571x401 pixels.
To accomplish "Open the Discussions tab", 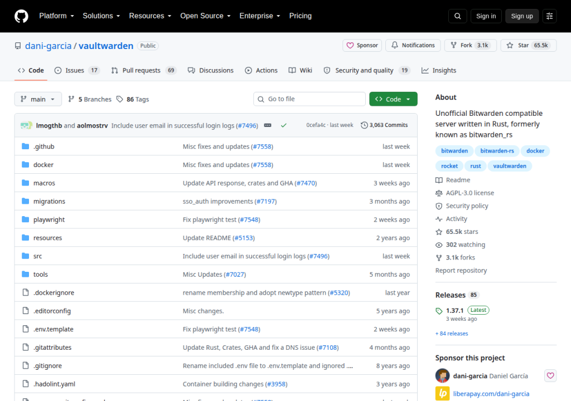I will tap(210, 71).
